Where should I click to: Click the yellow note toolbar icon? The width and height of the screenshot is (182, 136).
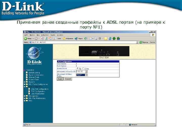click(106, 39)
